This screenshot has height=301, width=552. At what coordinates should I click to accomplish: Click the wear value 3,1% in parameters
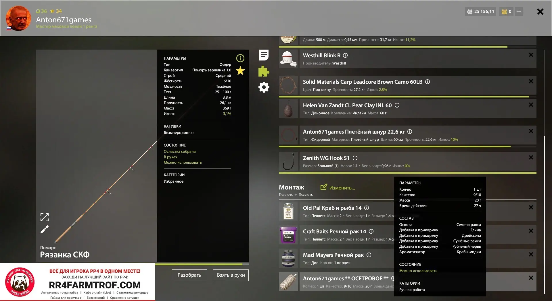227,114
